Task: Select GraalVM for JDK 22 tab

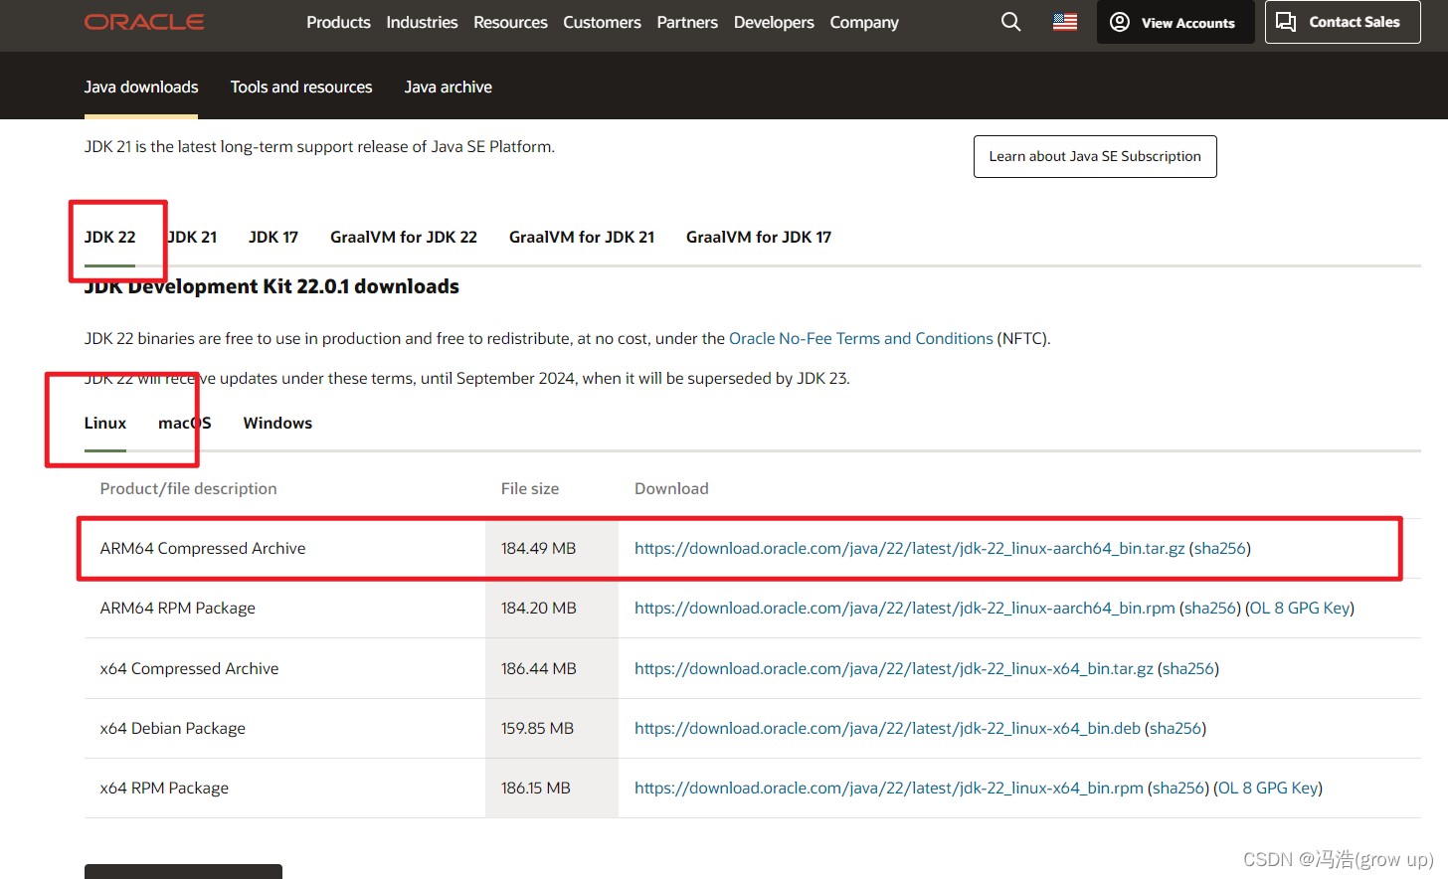Action: coord(404,237)
